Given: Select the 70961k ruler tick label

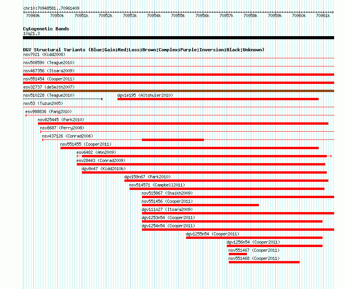Looking at the screenshot, I should point(323,16).
